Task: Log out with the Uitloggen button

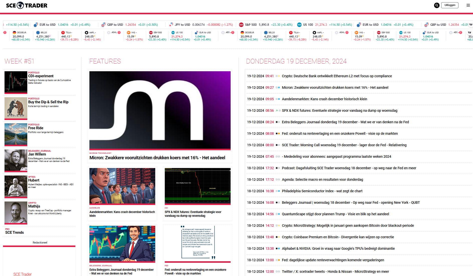Action: point(450,5)
